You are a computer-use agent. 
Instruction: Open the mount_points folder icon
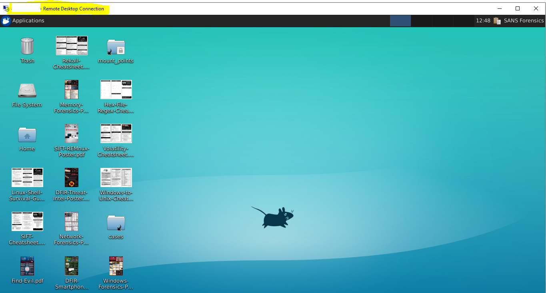116,47
